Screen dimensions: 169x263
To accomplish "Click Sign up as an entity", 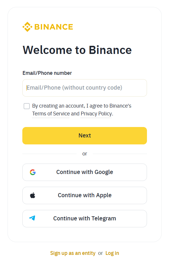I will click(x=73, y=253).
